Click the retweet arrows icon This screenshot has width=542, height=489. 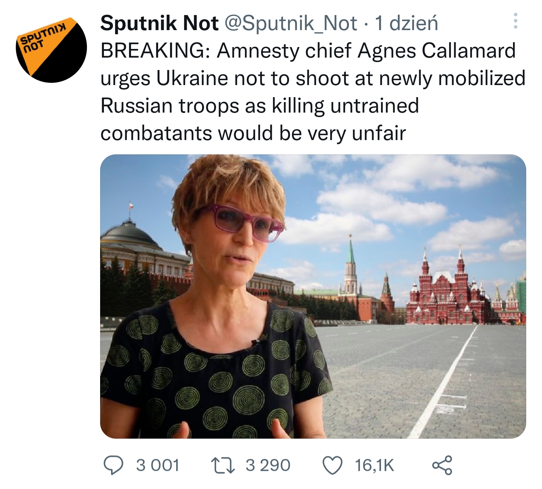[223, 465]
